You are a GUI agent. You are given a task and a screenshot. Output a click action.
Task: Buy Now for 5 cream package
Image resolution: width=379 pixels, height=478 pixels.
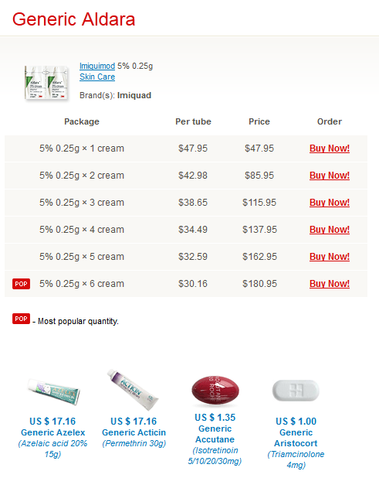click(330, 257)
